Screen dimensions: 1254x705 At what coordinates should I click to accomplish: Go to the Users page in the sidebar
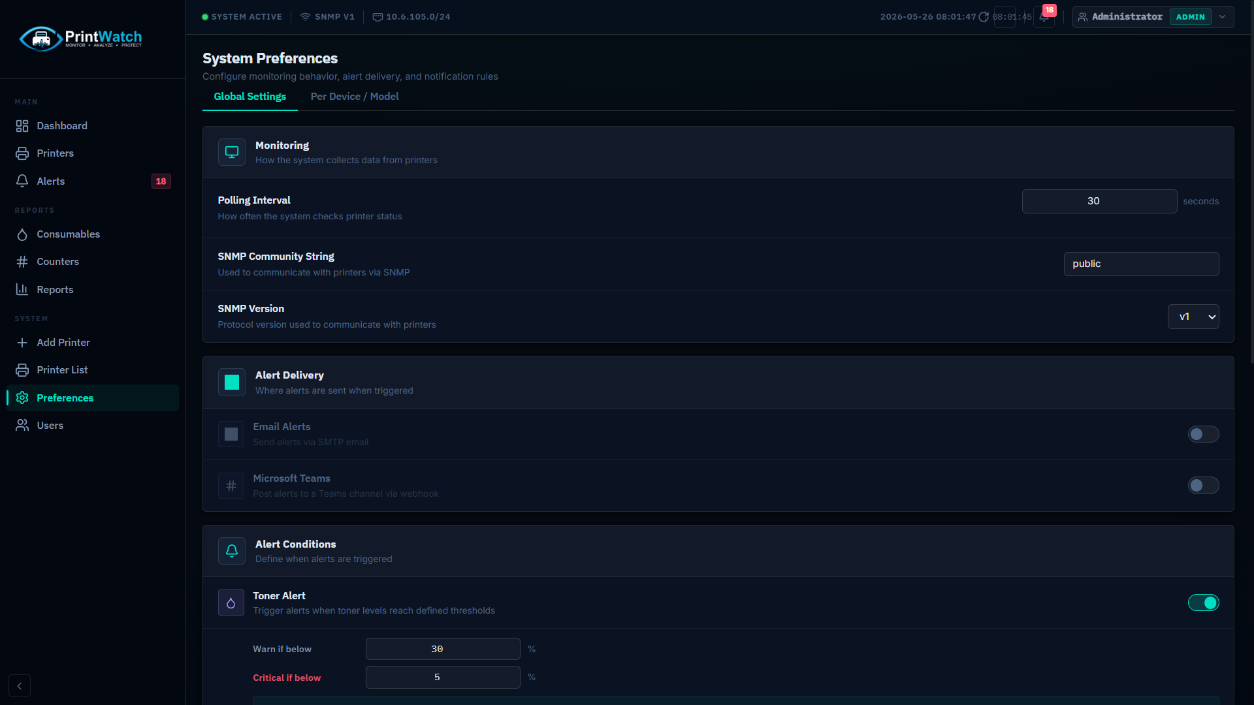pyautogui.click(x=93, y=425)
